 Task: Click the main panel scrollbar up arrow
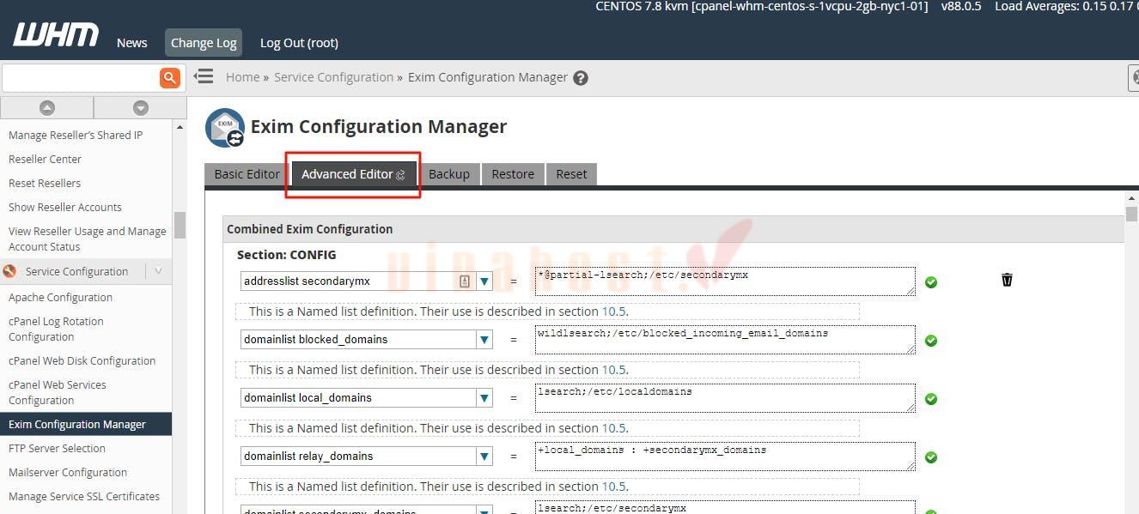pyautogui.click(x=1131, y=199)
